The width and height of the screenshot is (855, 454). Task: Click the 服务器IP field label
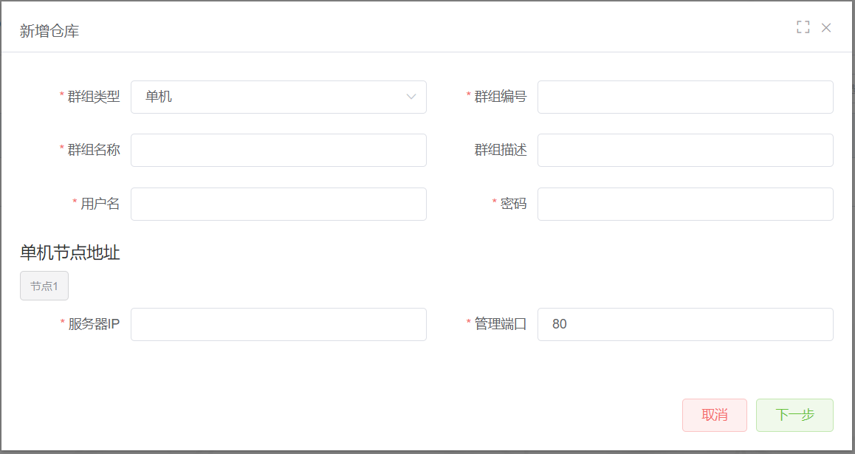point(94,324)
